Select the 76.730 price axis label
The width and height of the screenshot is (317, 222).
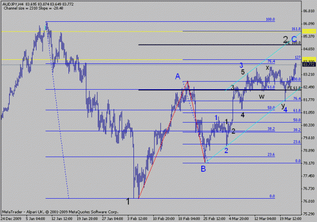click(309, 189)
